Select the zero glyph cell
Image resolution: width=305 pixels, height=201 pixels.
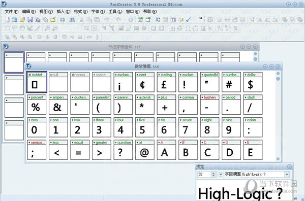(37, 127)
